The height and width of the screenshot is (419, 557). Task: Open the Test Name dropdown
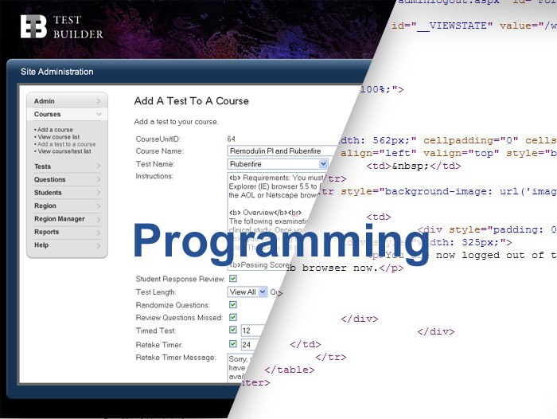[x=278, y=163]
